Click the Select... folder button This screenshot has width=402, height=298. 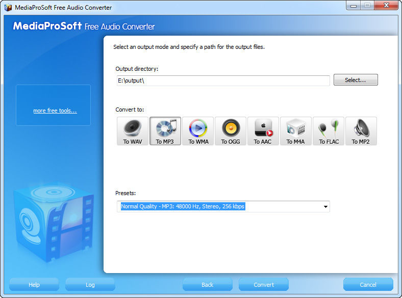pos(356,80)
